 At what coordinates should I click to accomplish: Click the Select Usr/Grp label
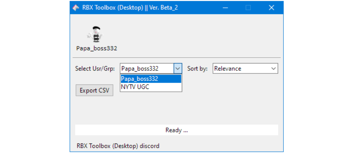95,68
